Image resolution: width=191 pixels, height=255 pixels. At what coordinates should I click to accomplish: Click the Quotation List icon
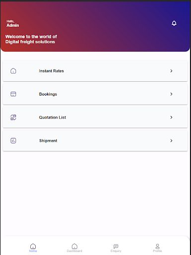[13, 118]
